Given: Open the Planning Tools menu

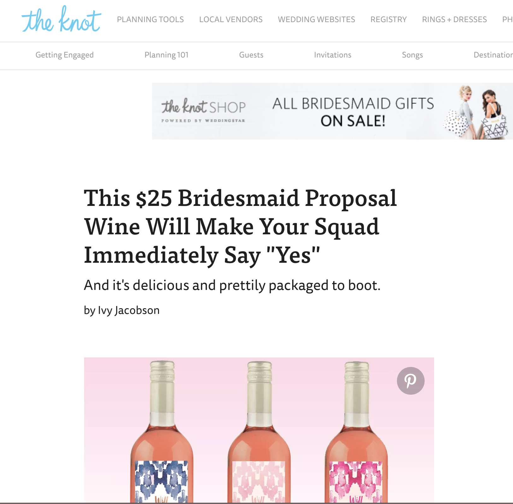Looking at the screenshot, I should 150,20.
